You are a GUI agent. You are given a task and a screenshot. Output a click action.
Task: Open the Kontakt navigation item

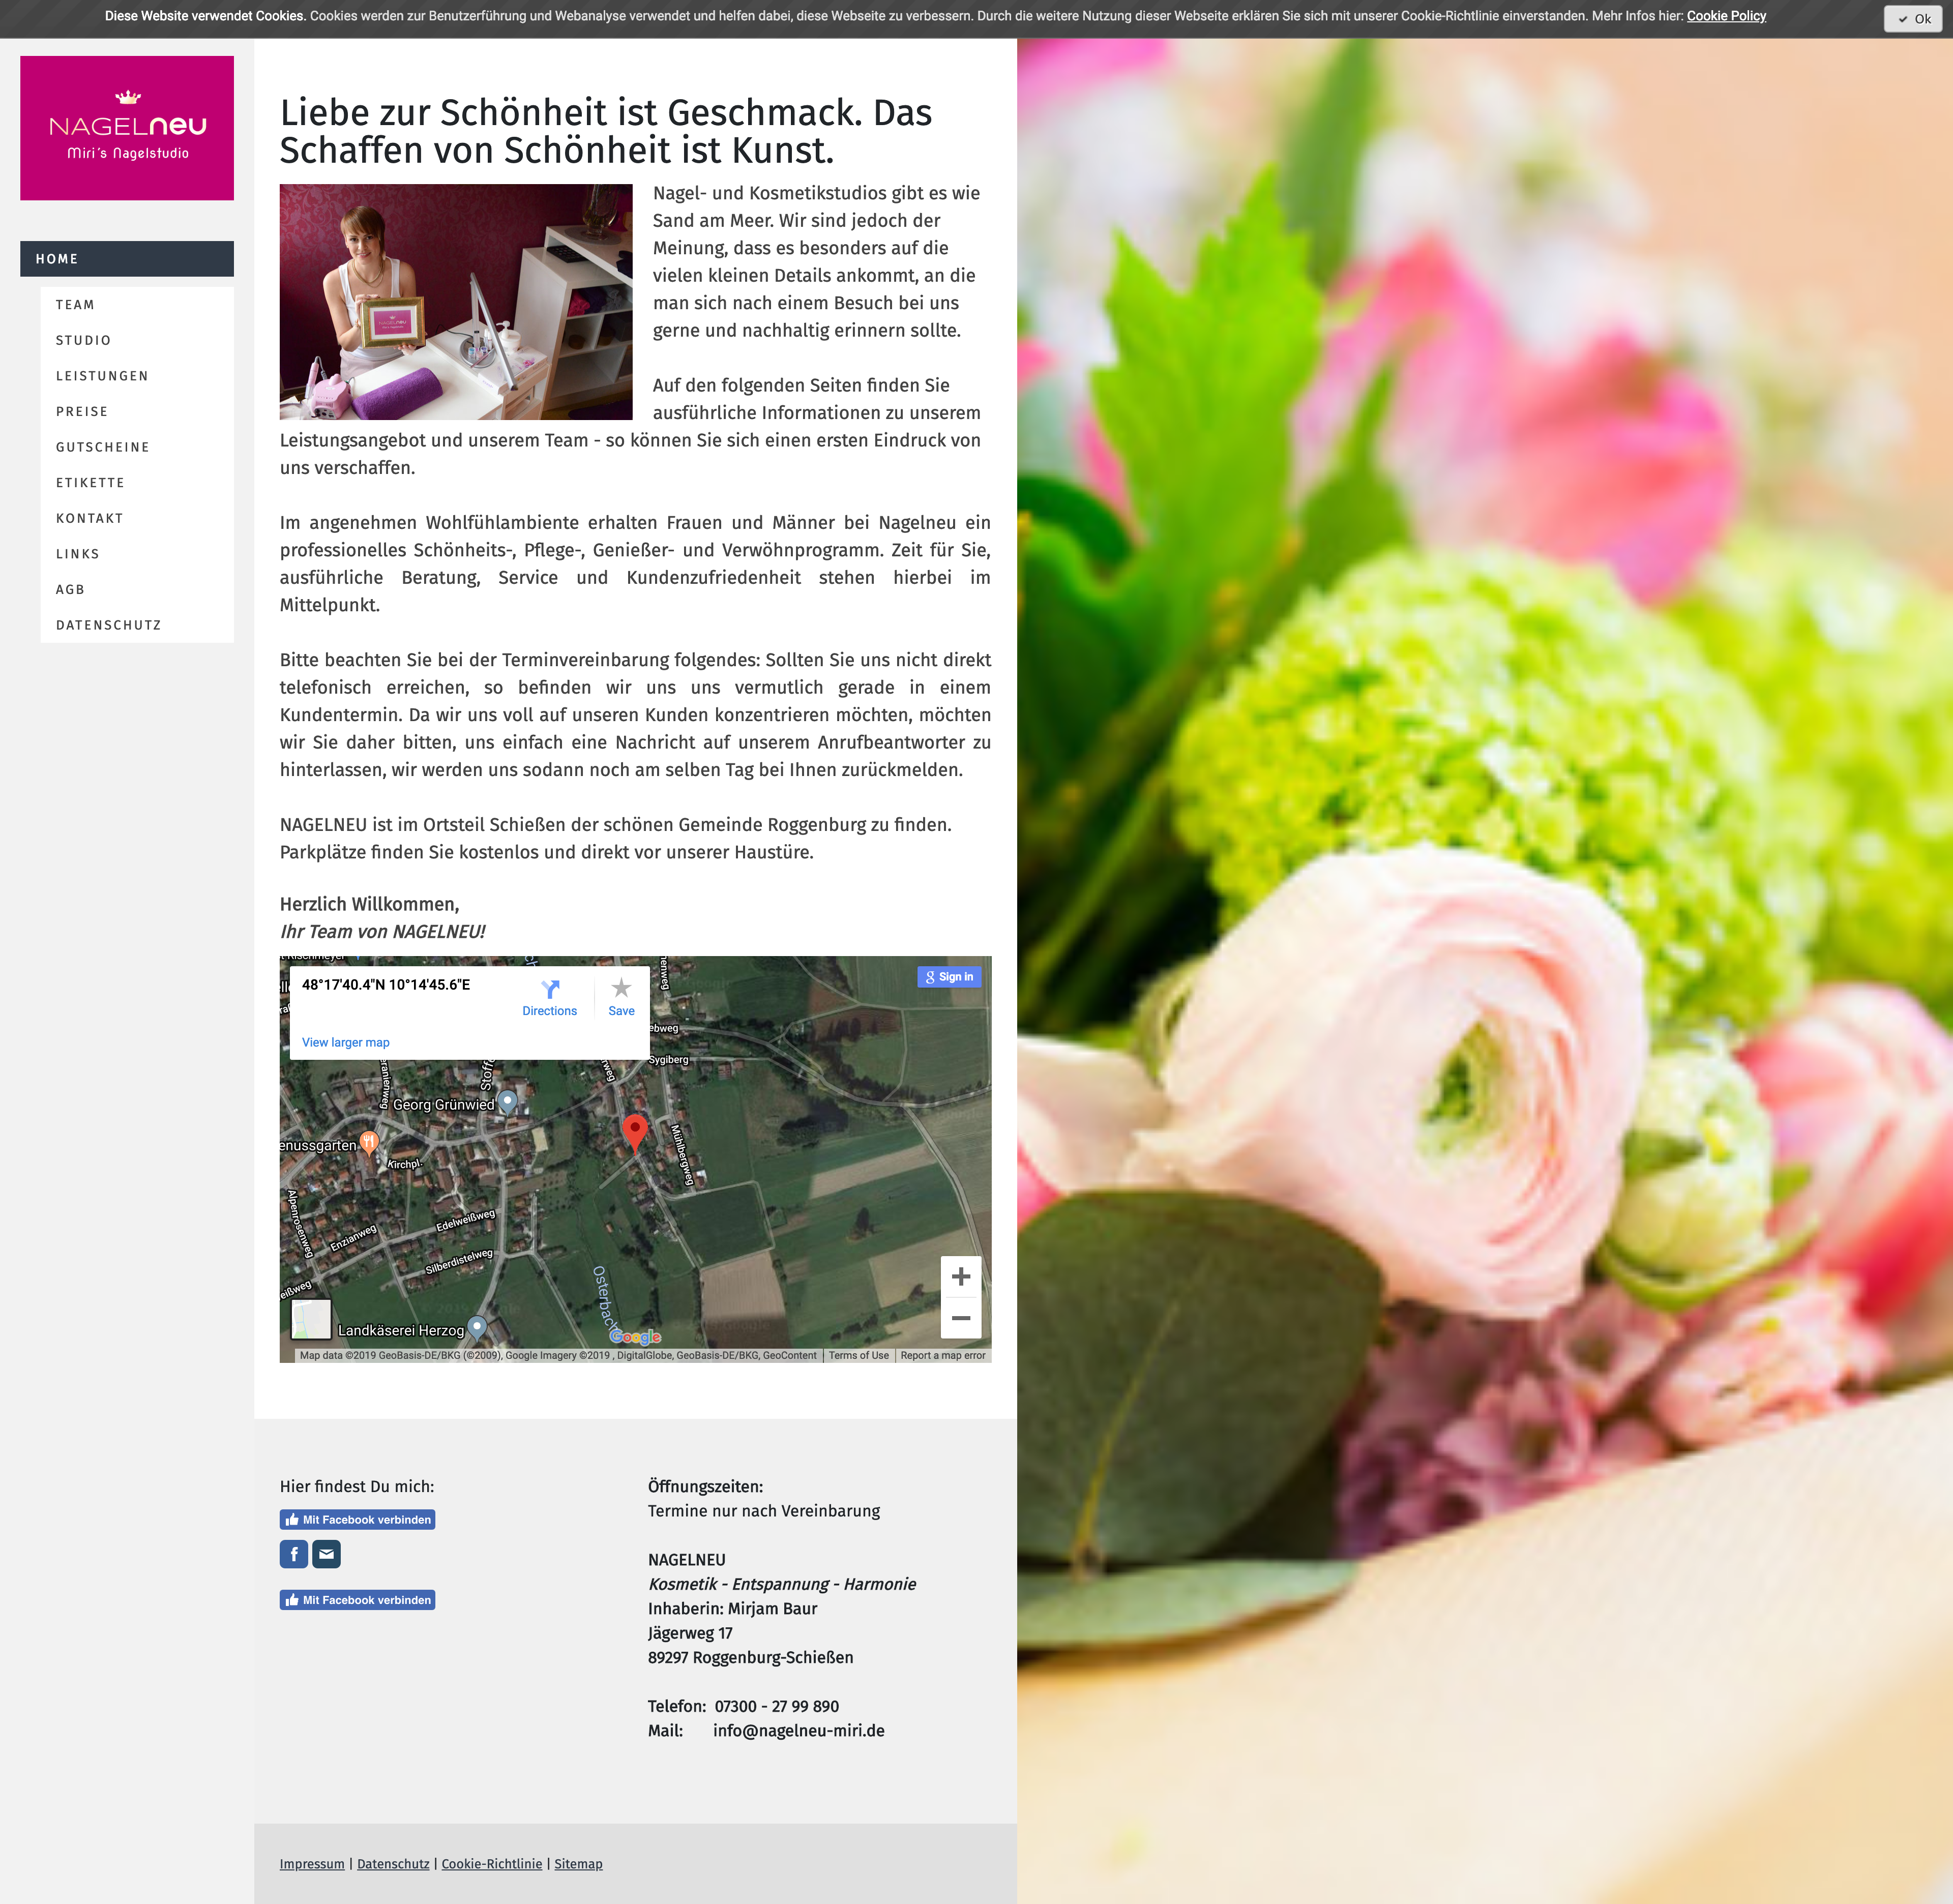pos(90,518)
